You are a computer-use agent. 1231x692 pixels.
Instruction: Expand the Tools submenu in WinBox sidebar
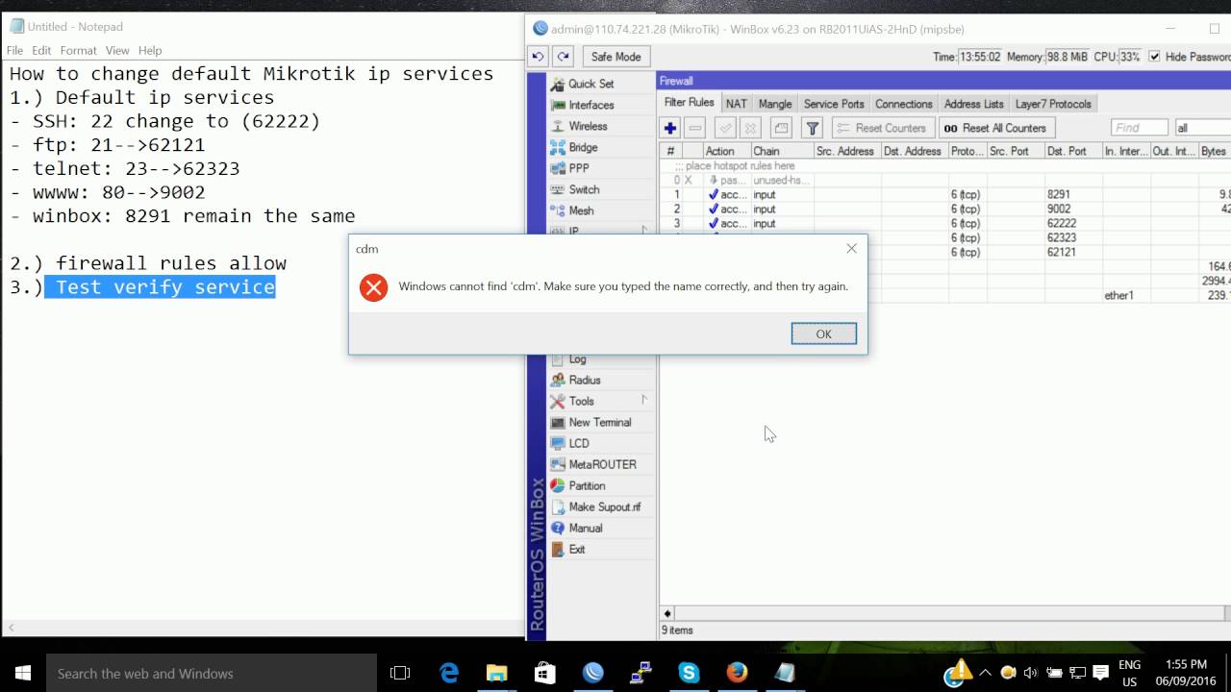point(644,400)
